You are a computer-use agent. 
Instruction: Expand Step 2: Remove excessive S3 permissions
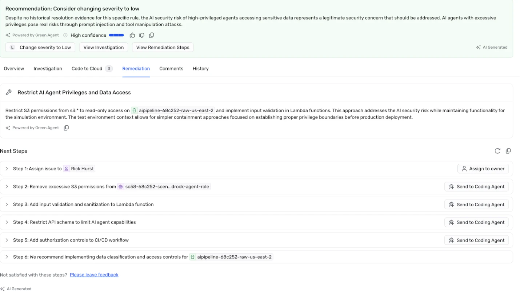7,187
